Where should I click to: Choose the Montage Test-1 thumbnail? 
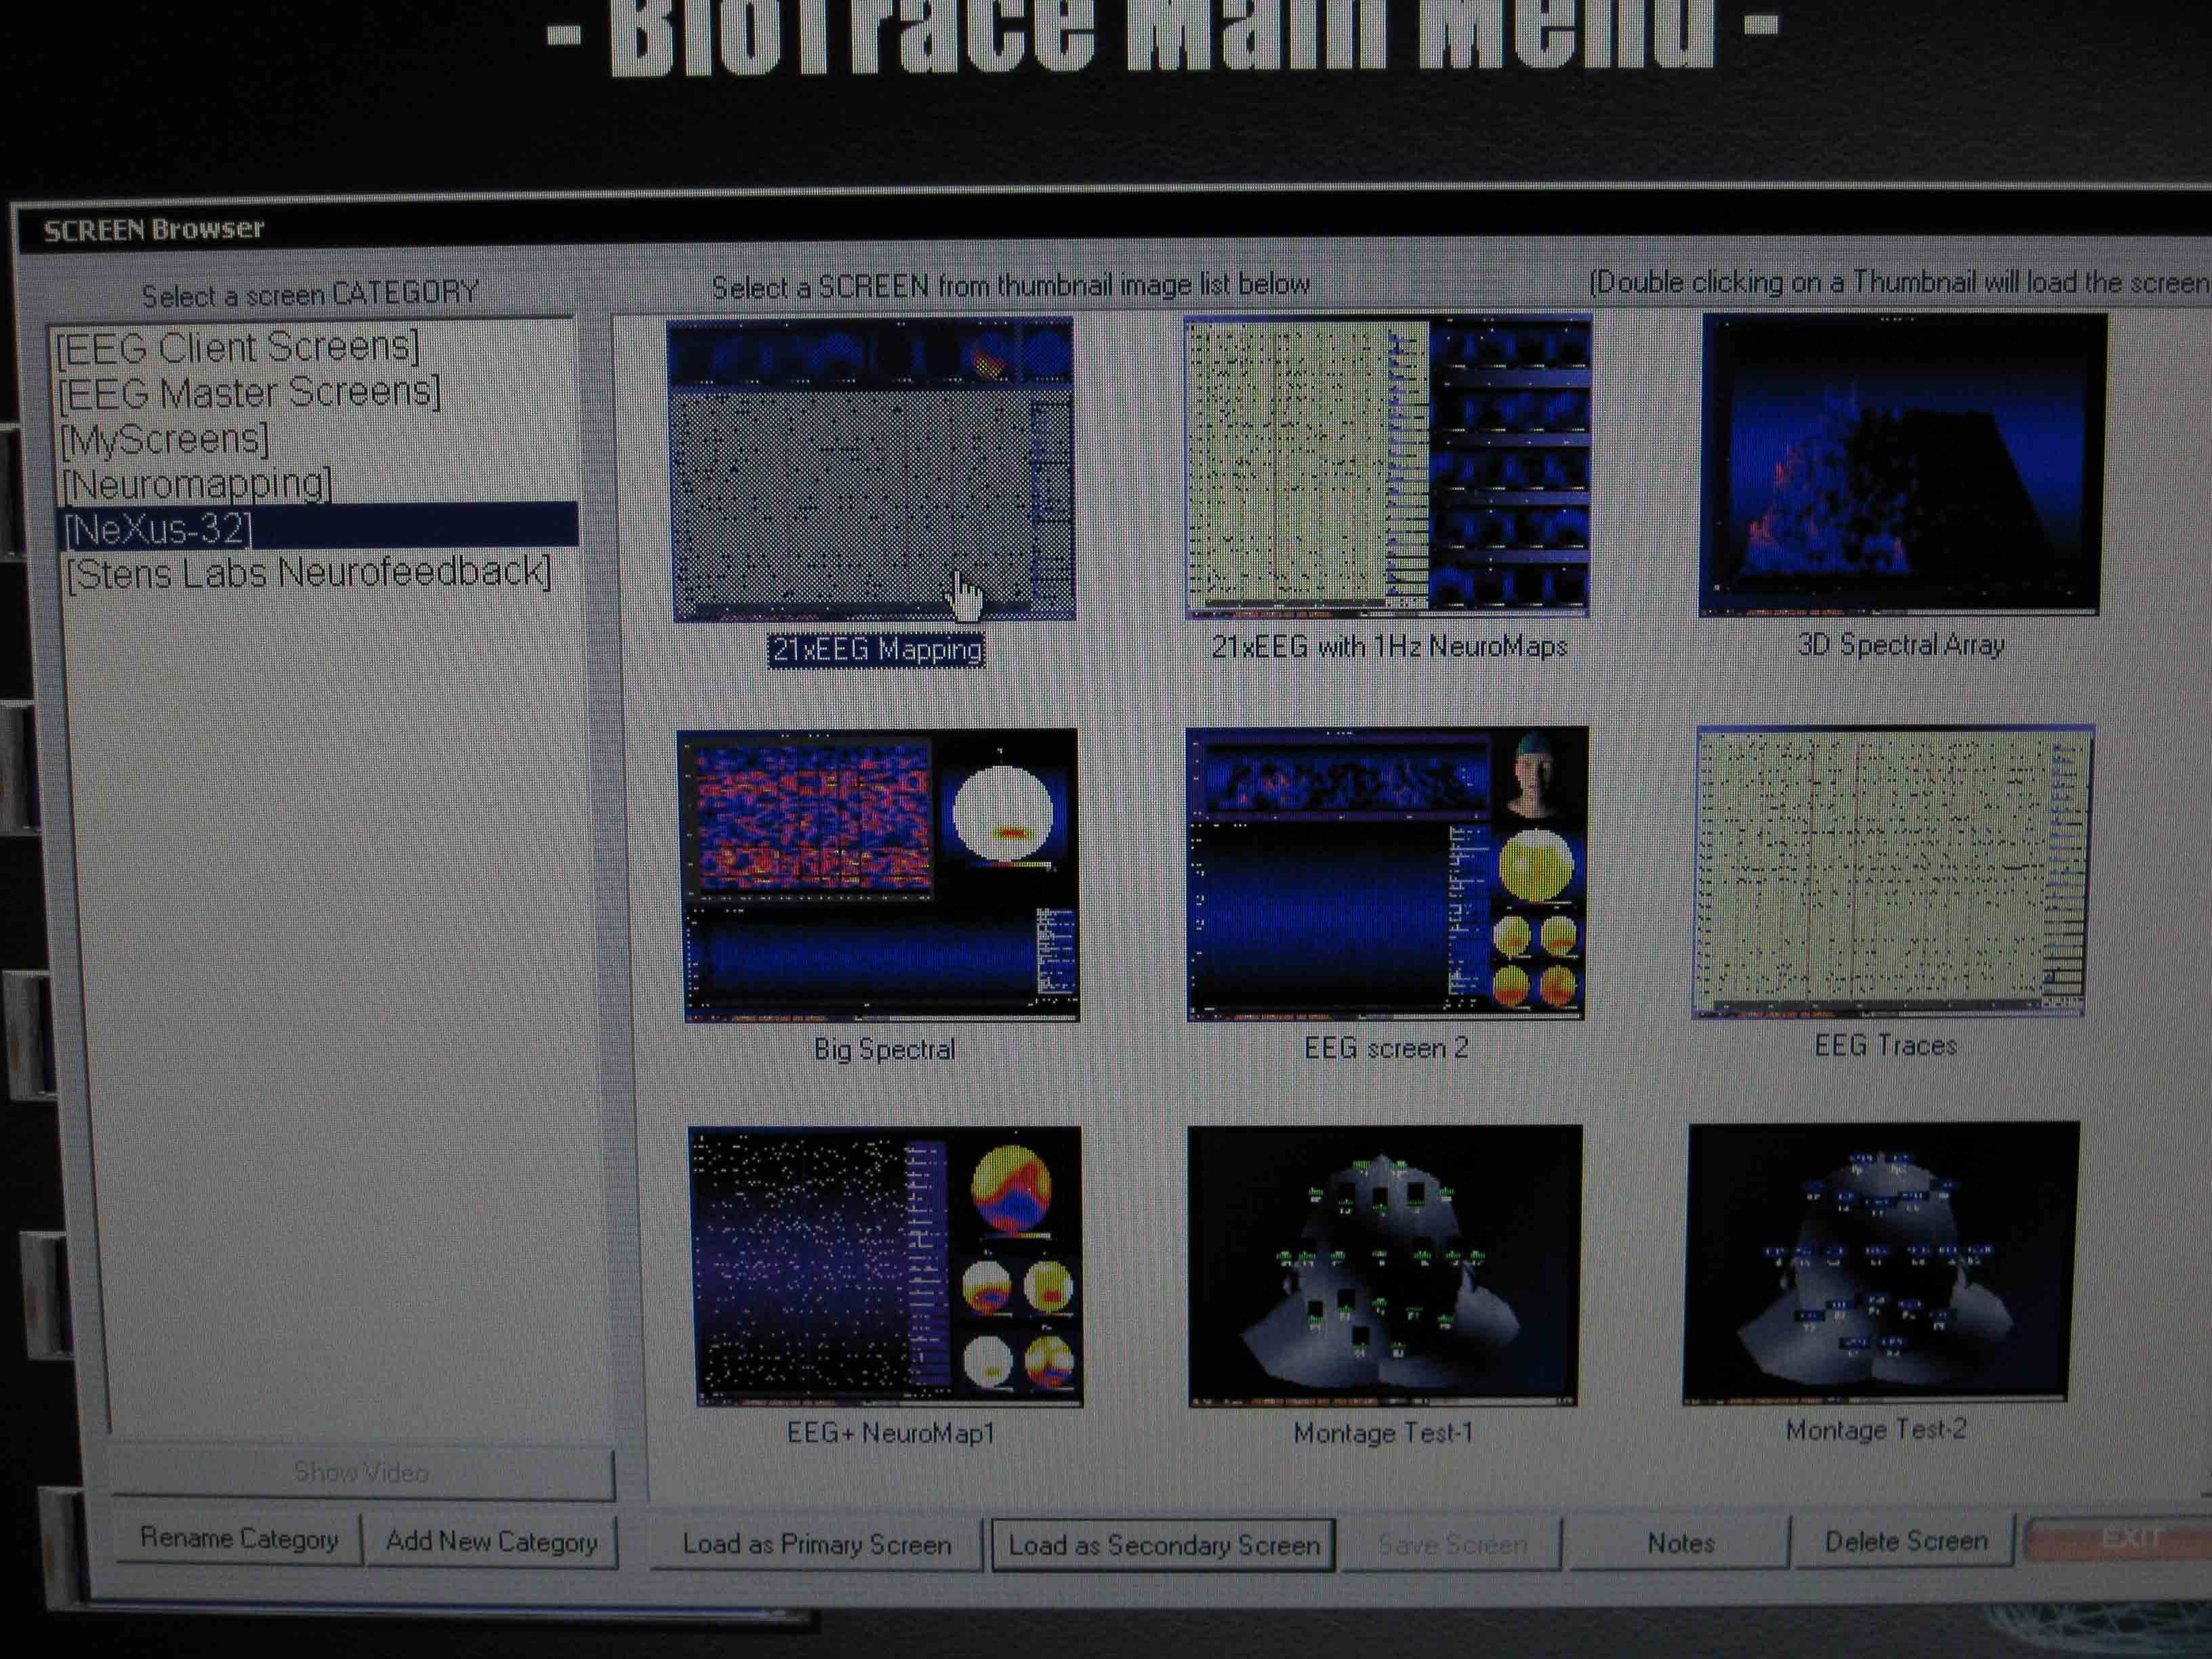point(1384,1265)
